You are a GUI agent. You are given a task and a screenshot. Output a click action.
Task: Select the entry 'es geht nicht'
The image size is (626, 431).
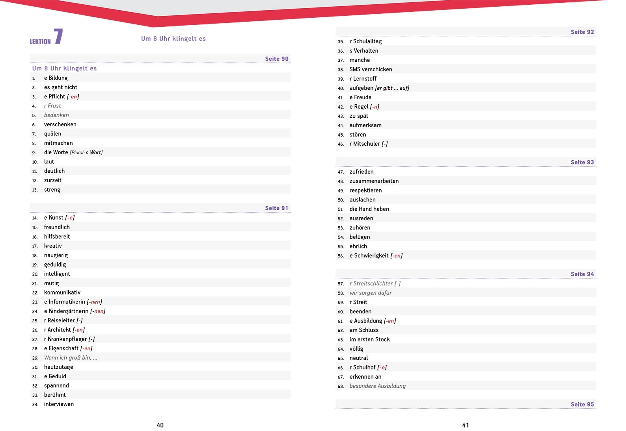[60, 87]
